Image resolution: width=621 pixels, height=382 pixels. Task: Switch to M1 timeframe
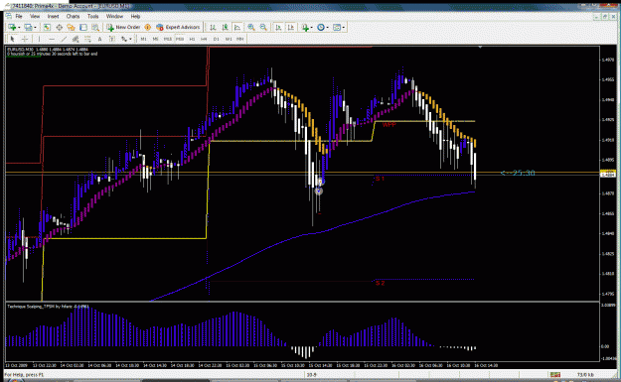144,39
